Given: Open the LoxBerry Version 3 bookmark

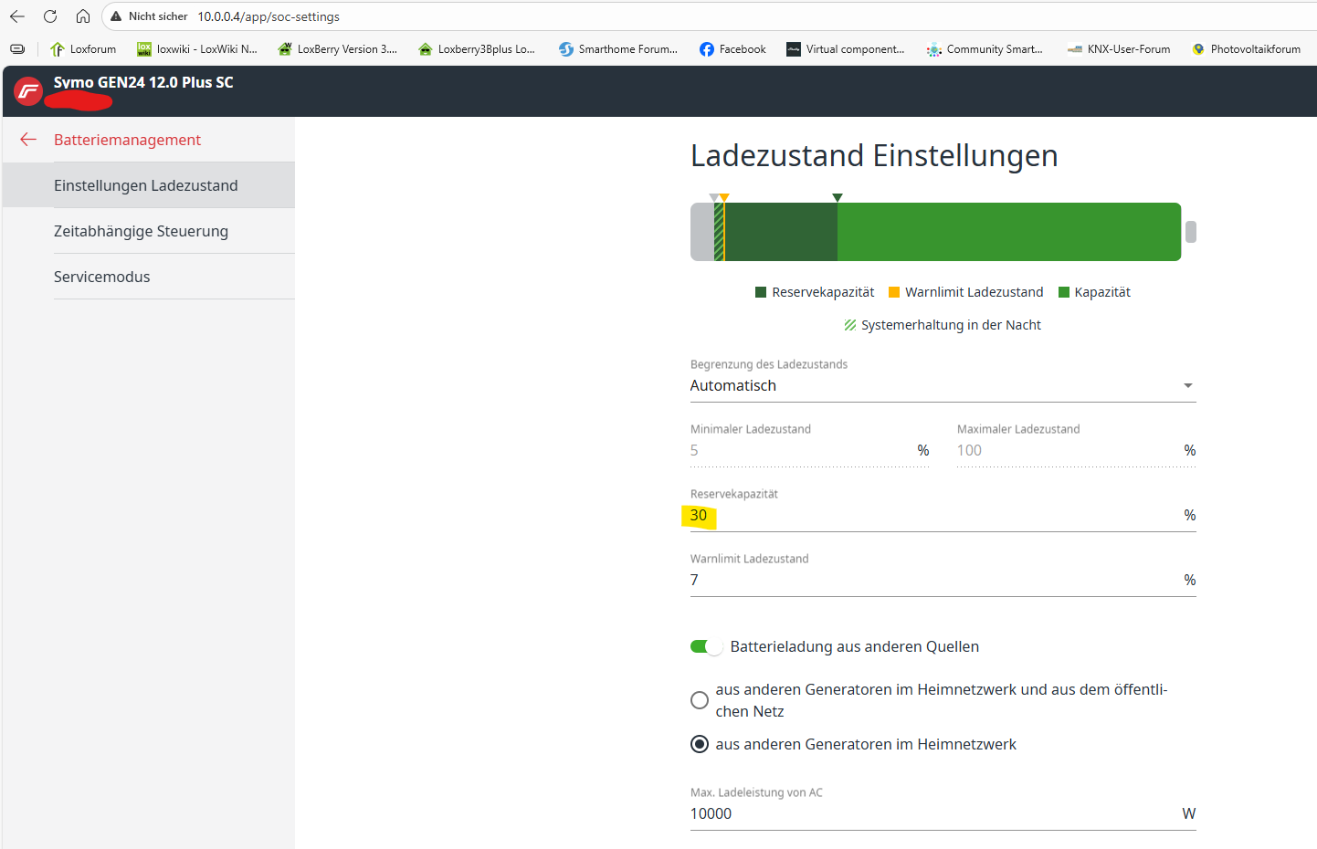Looking at the screenshot, I should (x=338, y=49).
